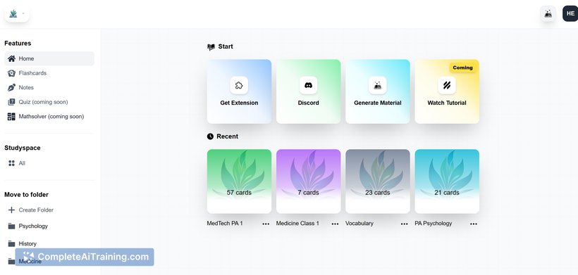578x275 pixels.
Task: Click the Notes pen icon
Action: click(x=11, y=87)
